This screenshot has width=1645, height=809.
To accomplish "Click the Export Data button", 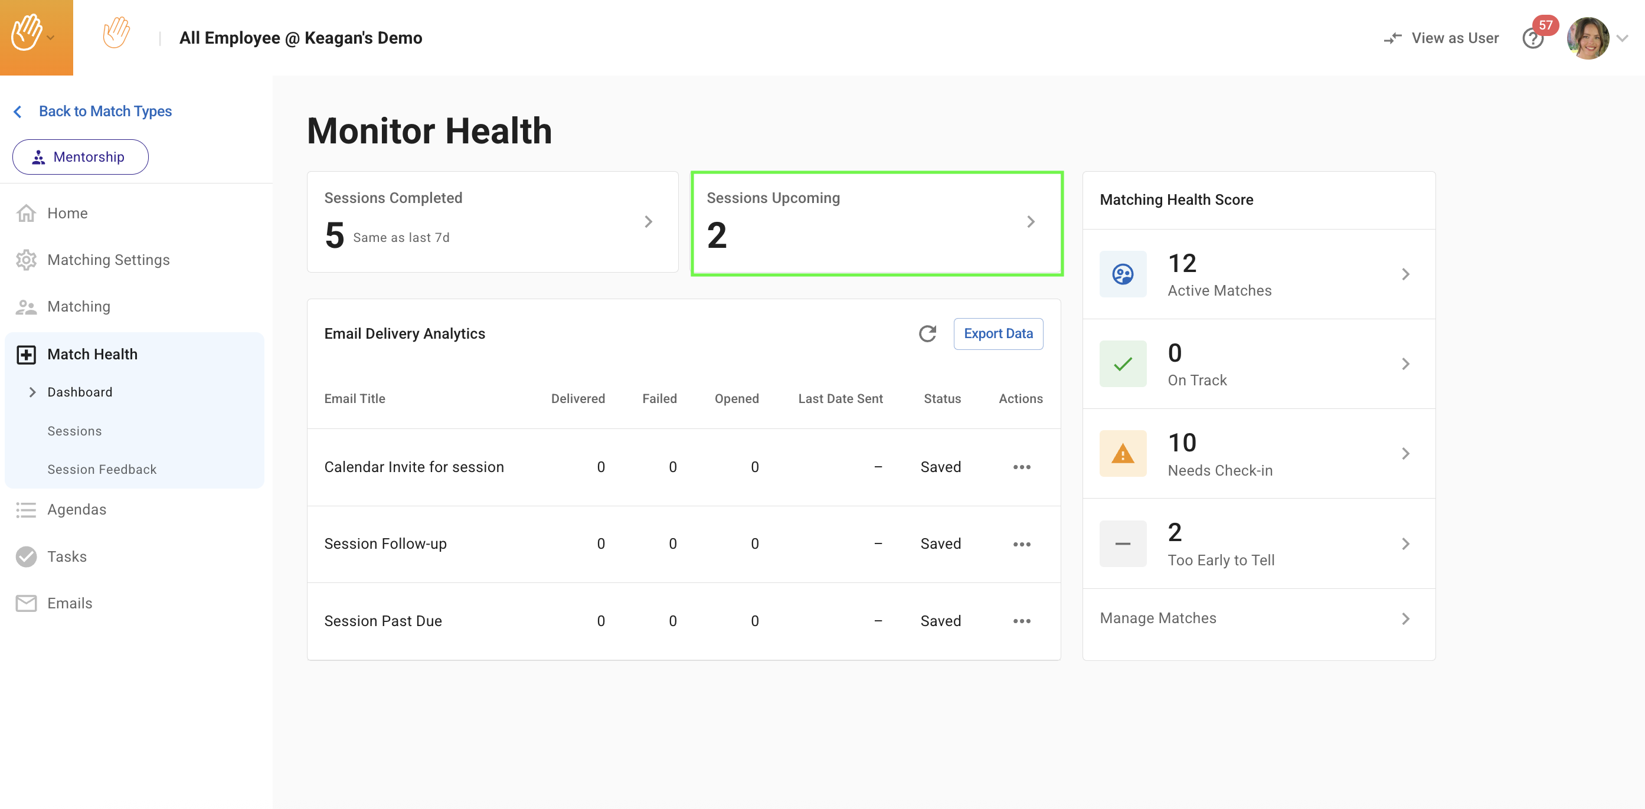I will click(998, 333).
